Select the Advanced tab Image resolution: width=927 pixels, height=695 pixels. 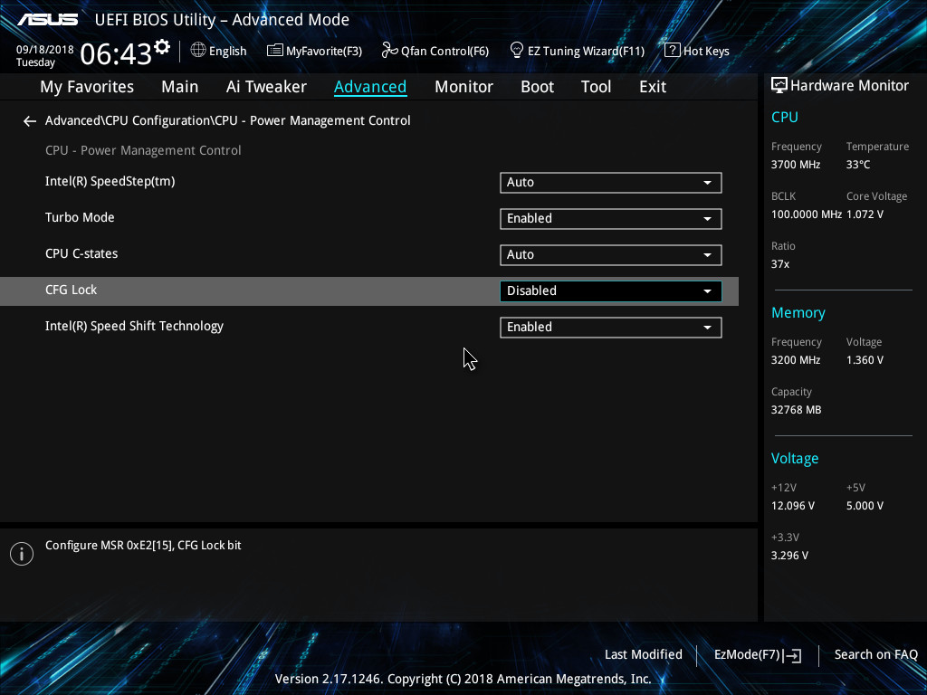[370, 87]
